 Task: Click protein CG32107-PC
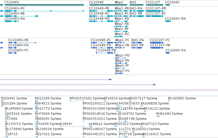click(160, 40)
